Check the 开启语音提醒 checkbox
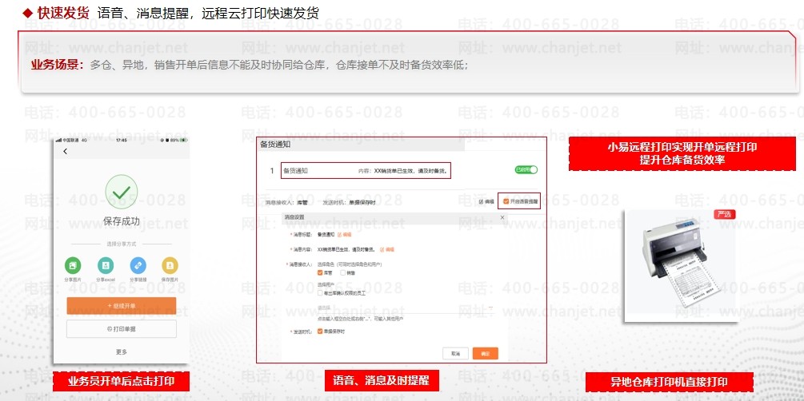This screenshot has width=804, height=401. pyautogui.click(x=506, y=201)
